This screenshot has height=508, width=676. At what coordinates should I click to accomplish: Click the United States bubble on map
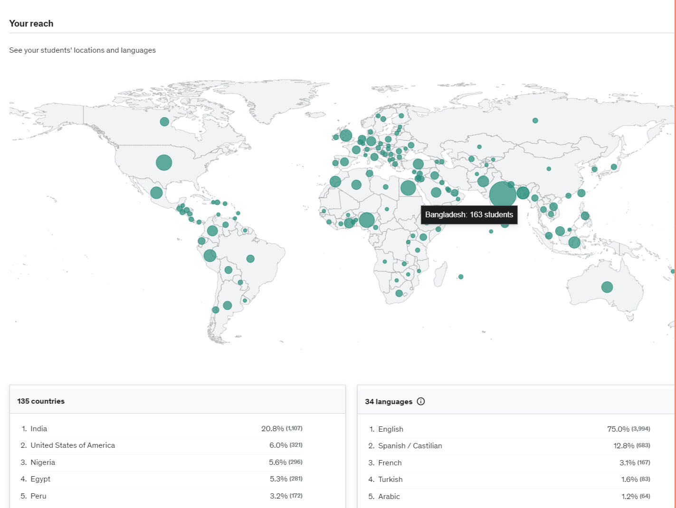(x=164, y=163)
